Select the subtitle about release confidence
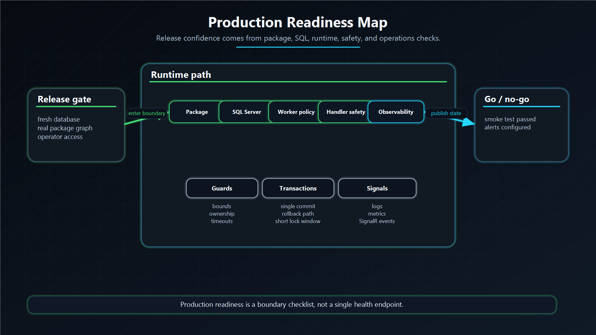 [x=298, y=38]
